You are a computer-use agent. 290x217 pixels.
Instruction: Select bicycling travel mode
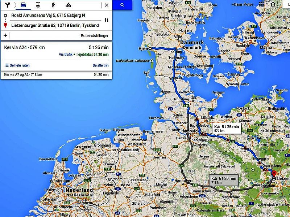(68, 5)
